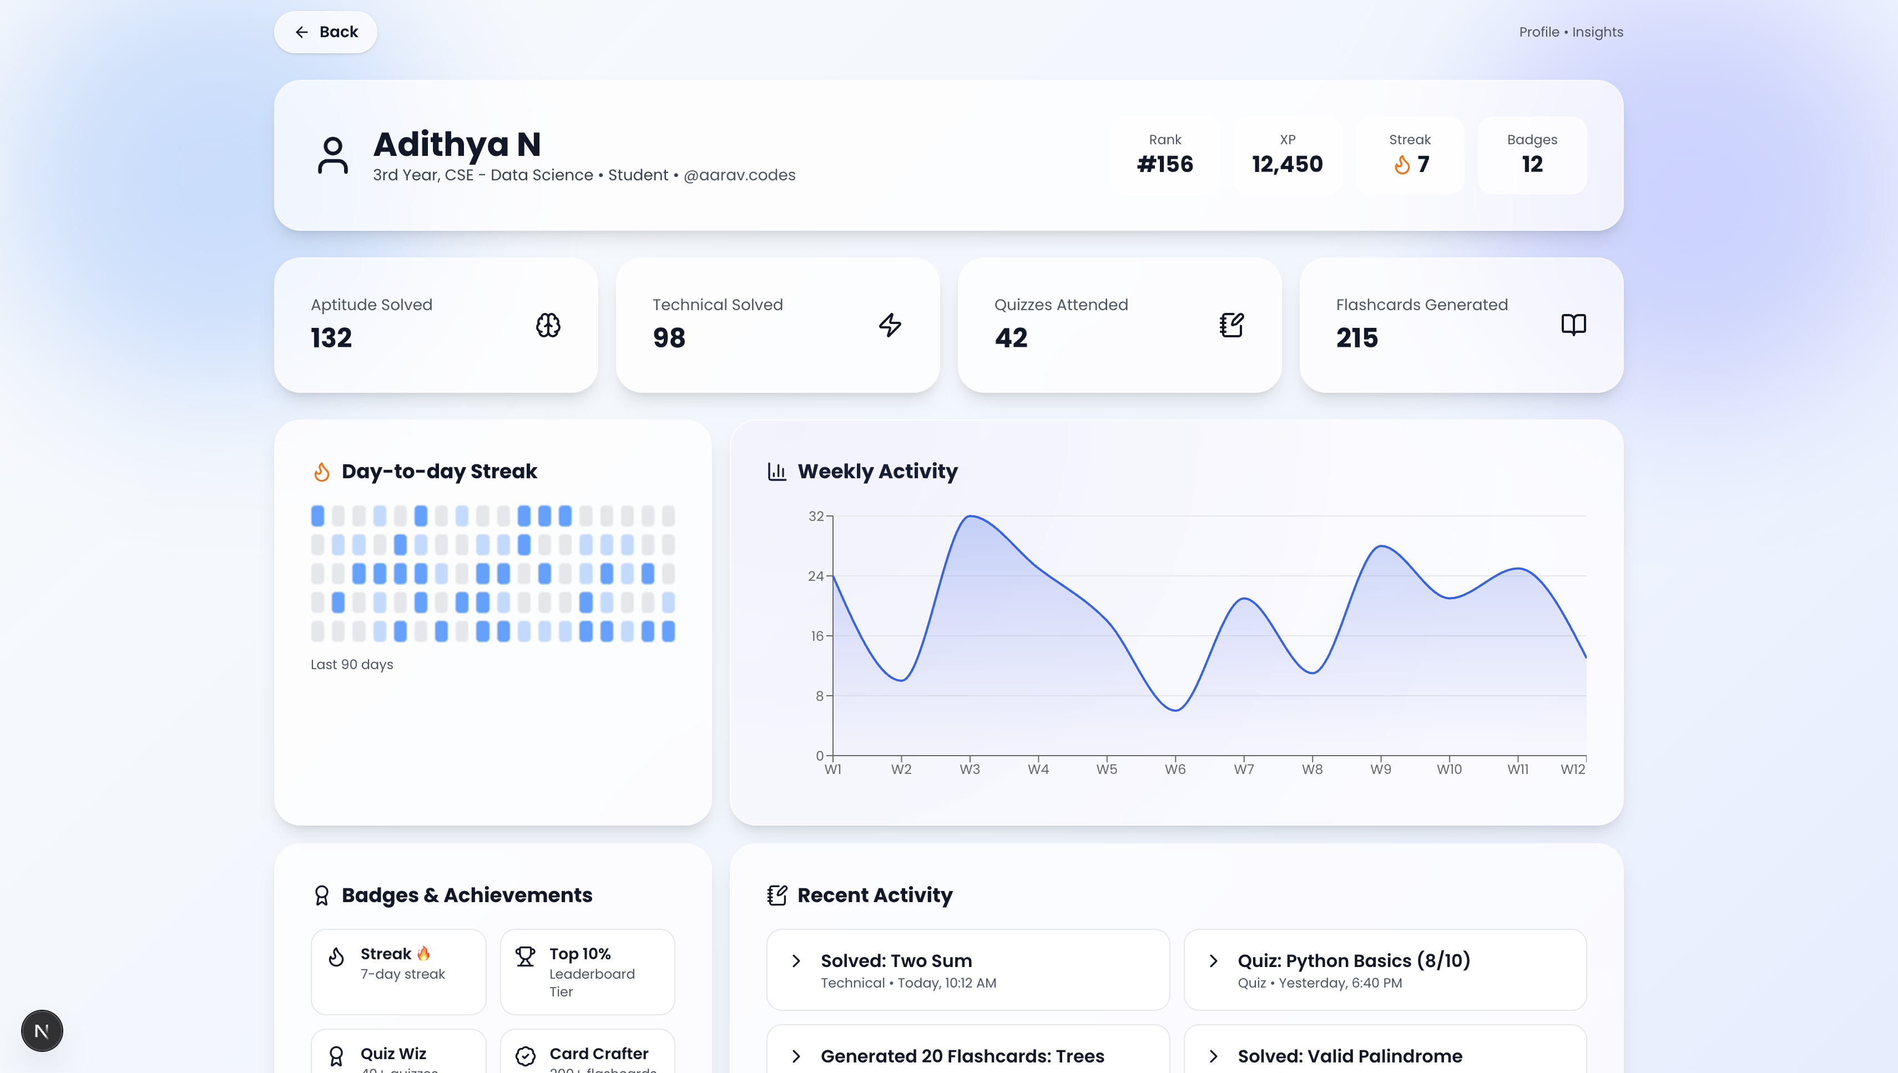Click the Next.js N badge icon
Viewport: 1898px width, 1073px height.
[42, 1030]
